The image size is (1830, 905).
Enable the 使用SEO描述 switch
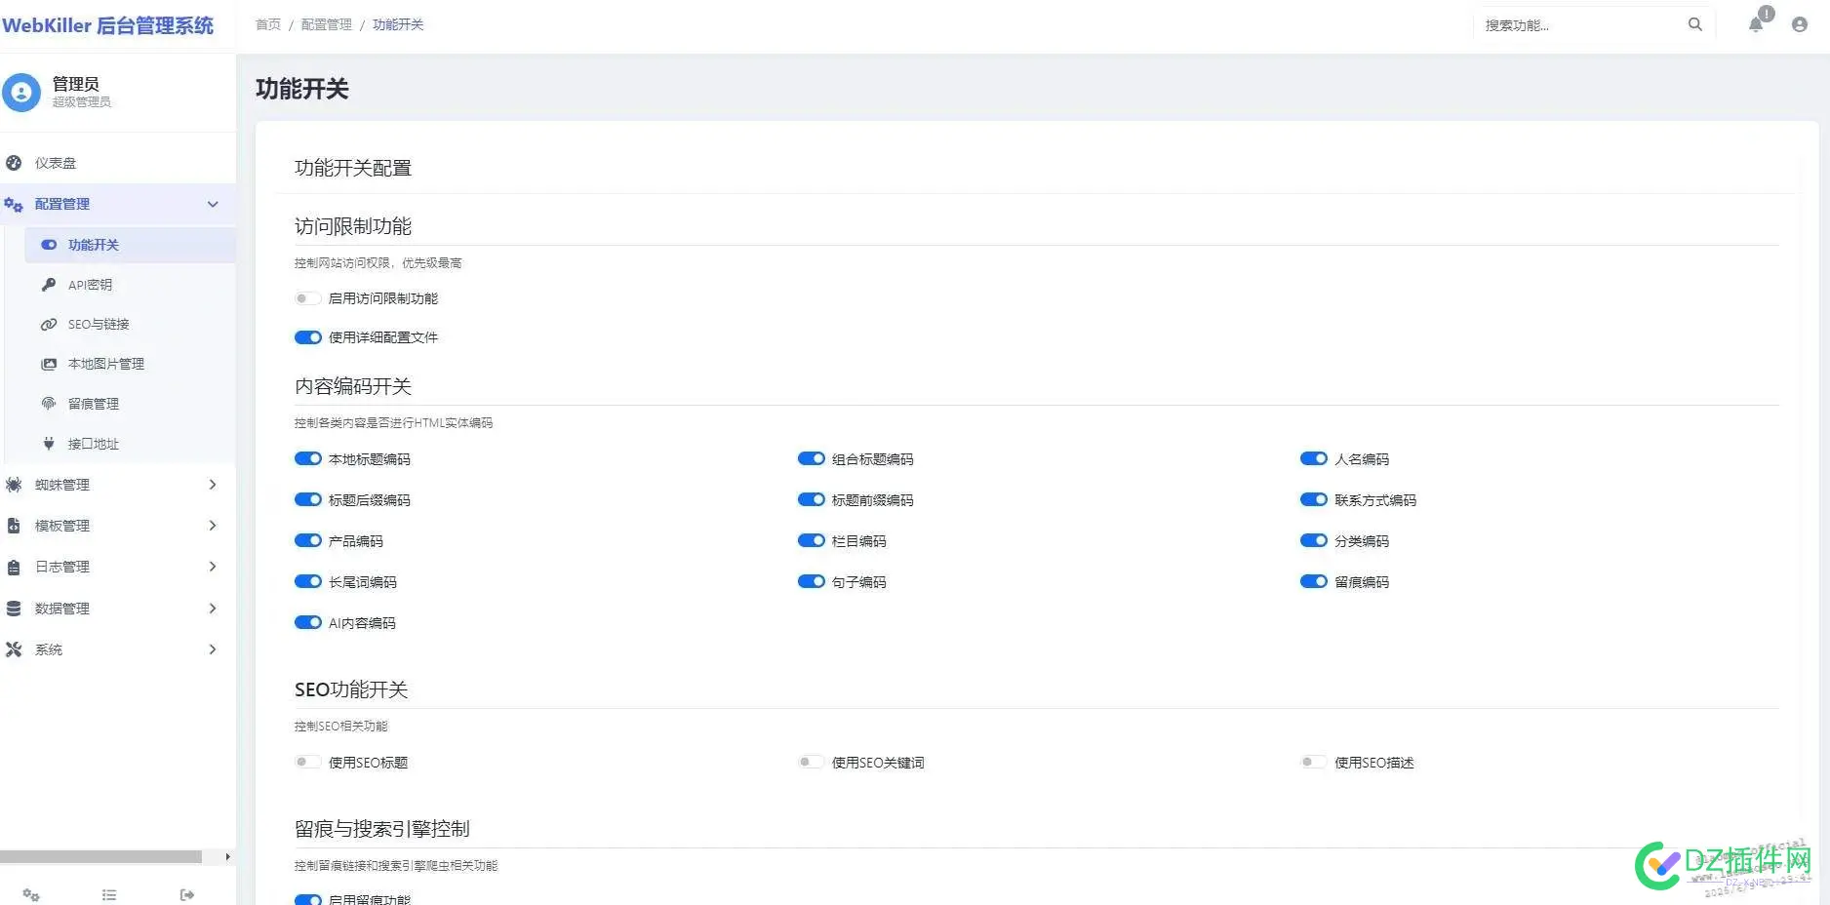pyautogui.click(x=1314, y=762)
